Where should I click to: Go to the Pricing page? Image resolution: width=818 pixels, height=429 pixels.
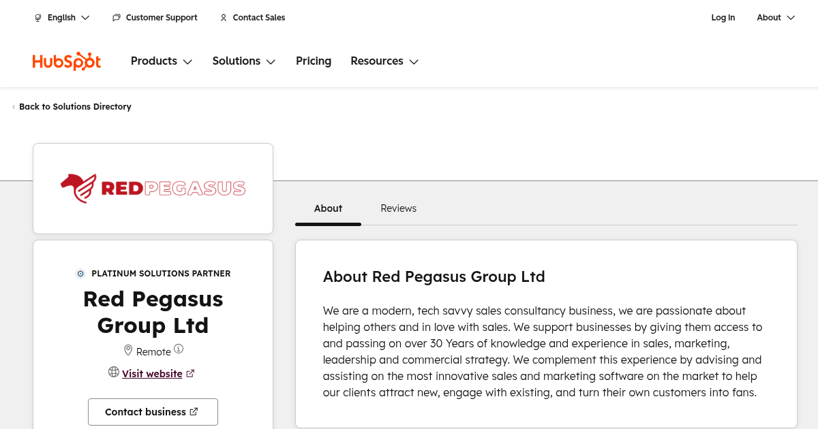tap(314, 61)
